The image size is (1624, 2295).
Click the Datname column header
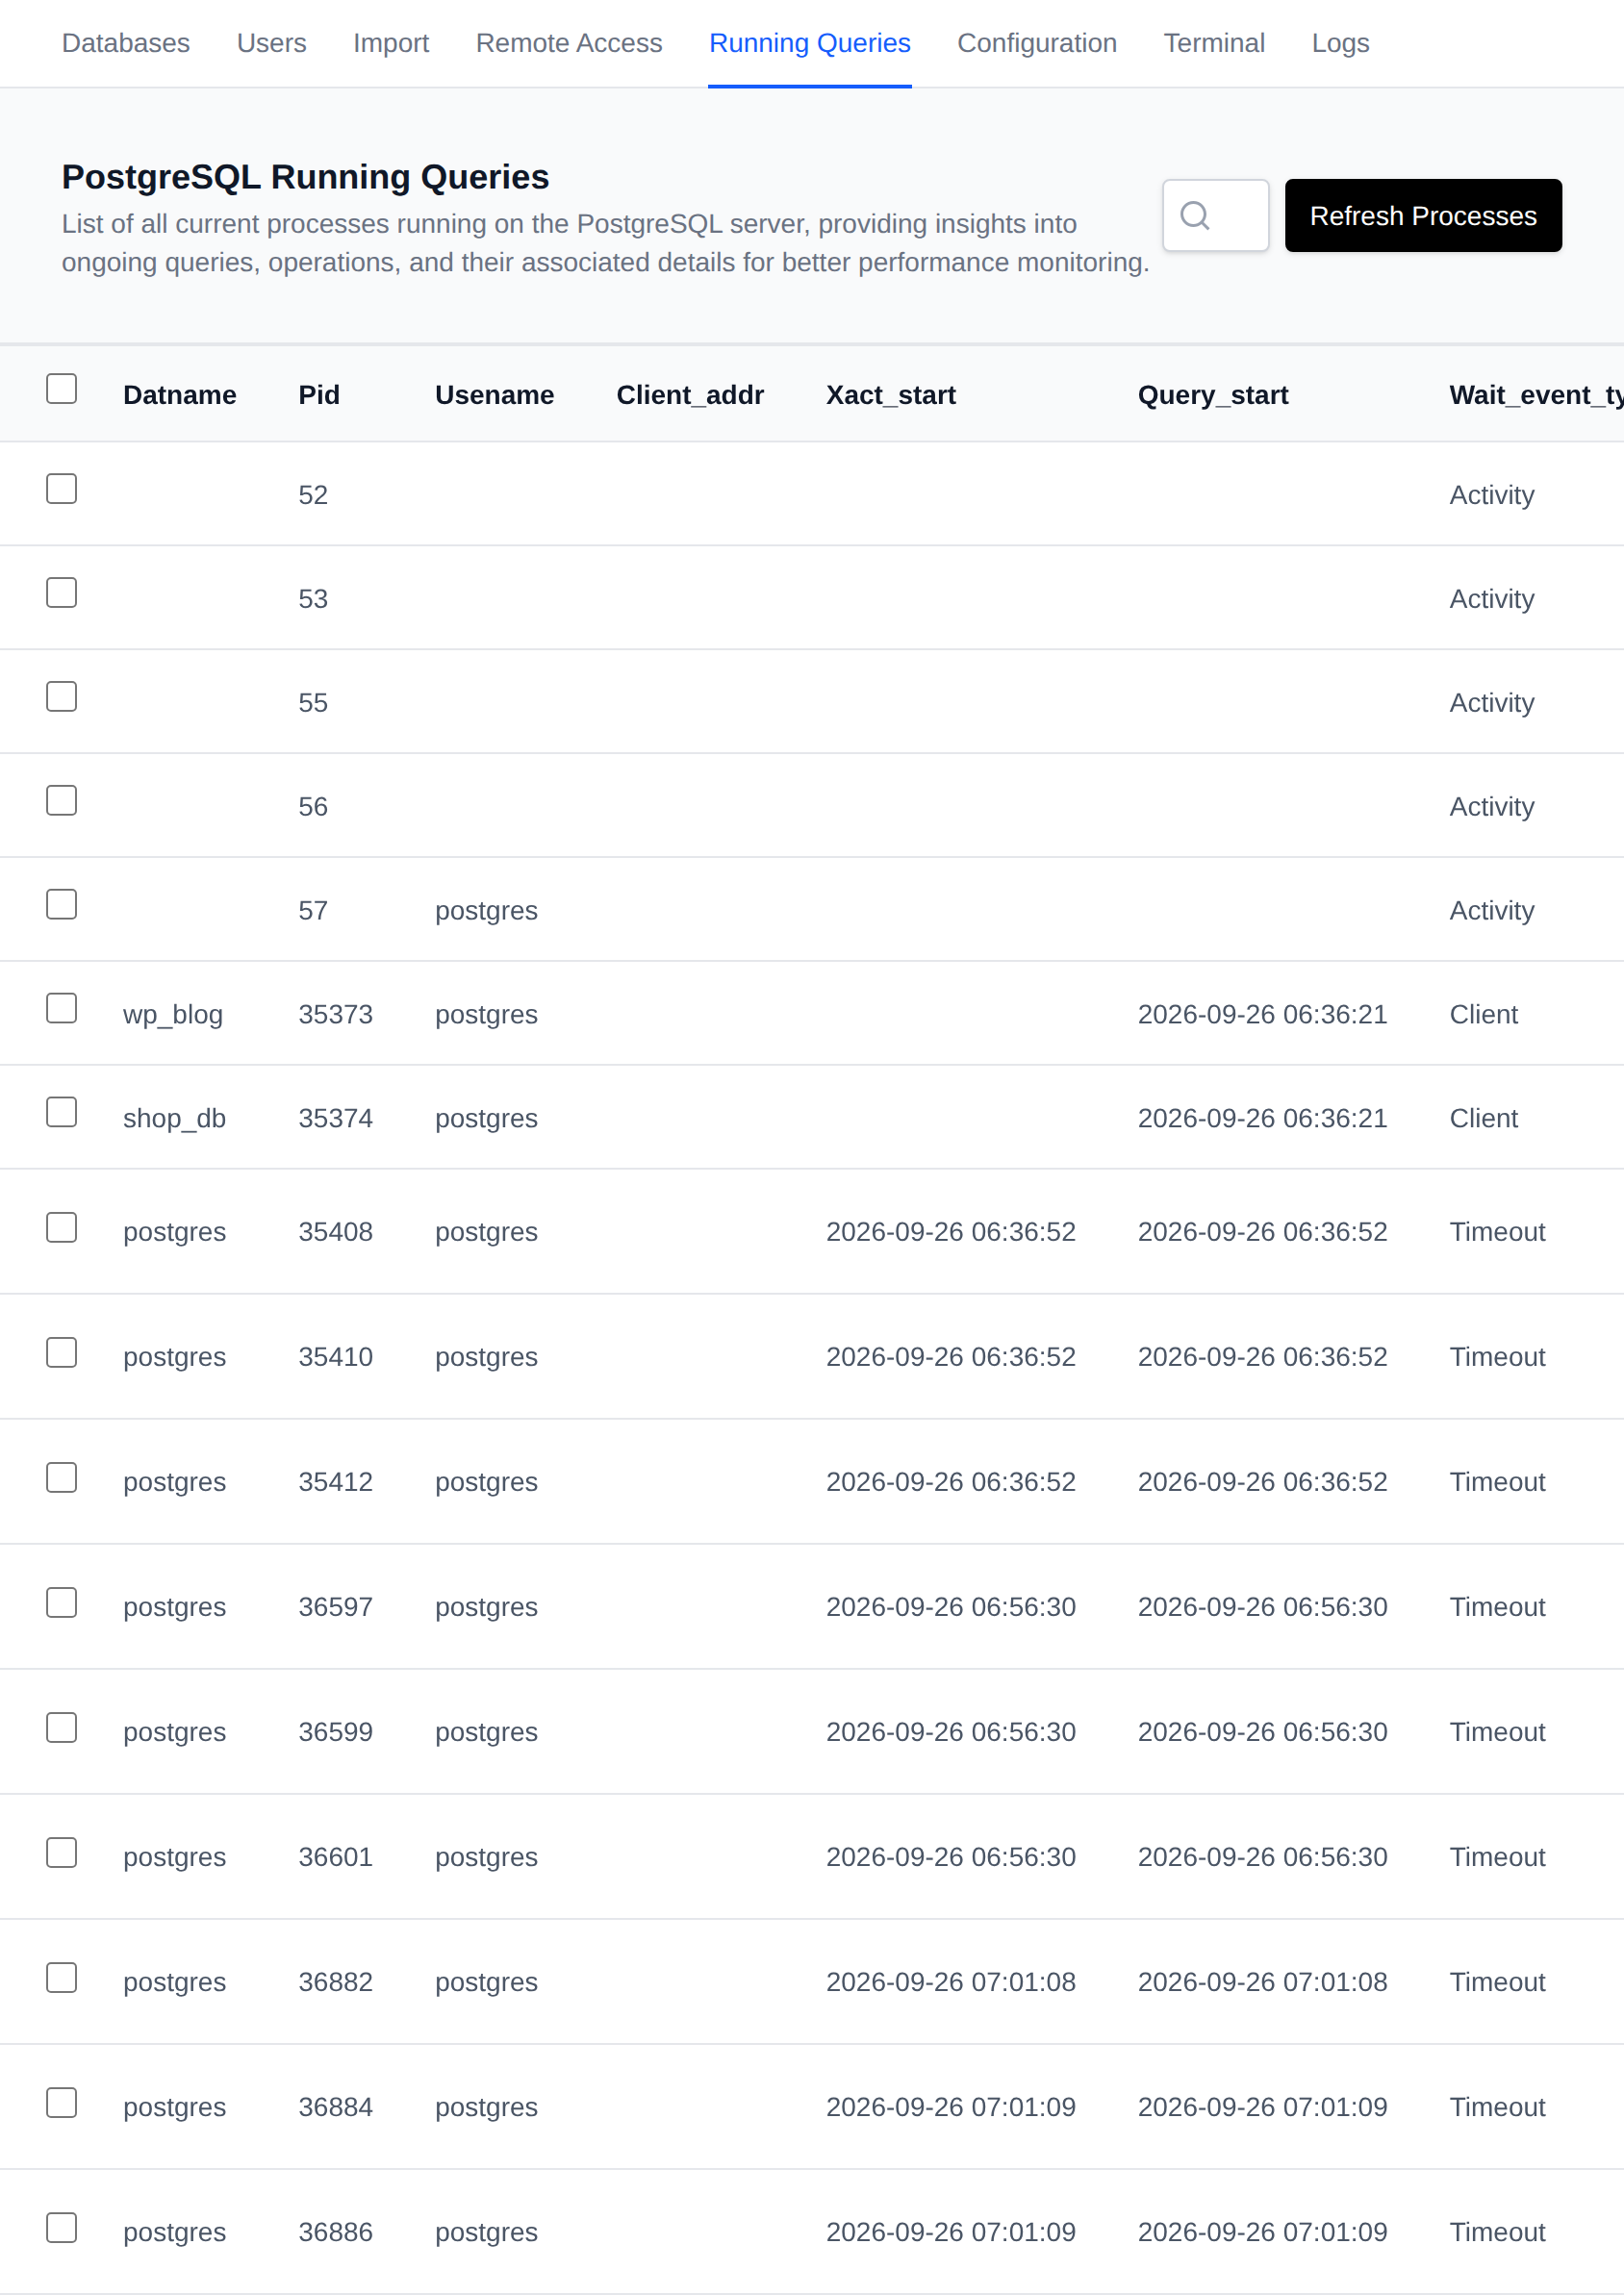pos(180,394)
